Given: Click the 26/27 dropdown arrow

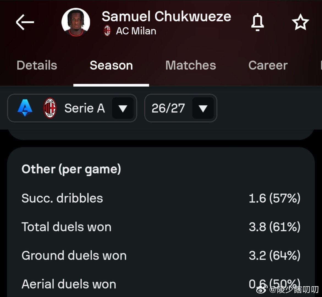Looking at the screenshot, I should click(x=203, y=108).
